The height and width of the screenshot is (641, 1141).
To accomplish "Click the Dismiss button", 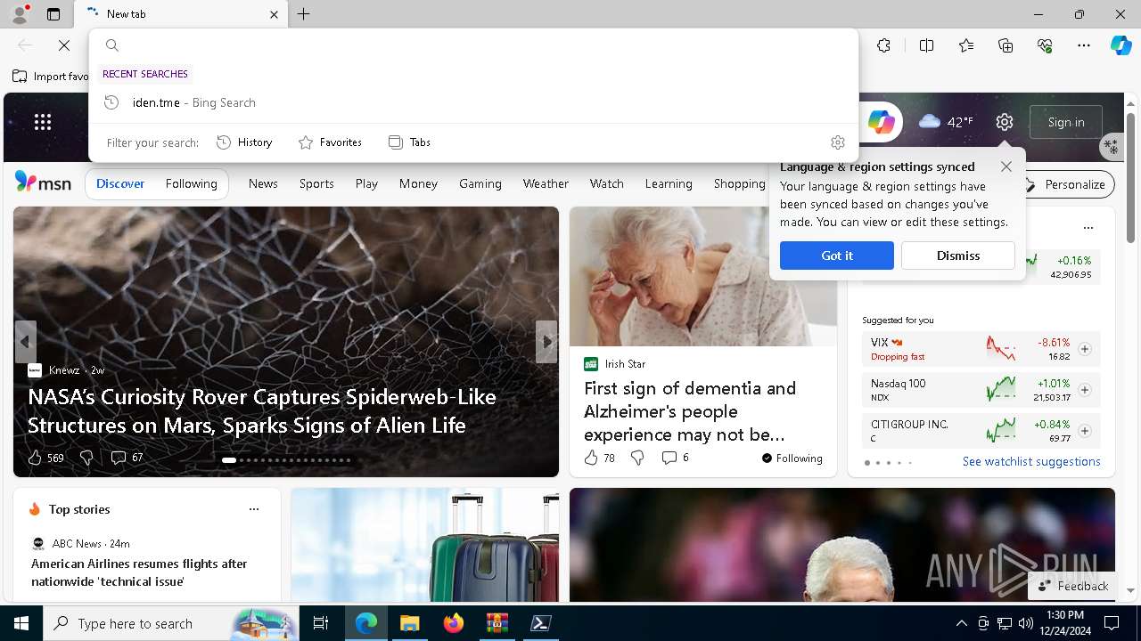I will (958, 256).
